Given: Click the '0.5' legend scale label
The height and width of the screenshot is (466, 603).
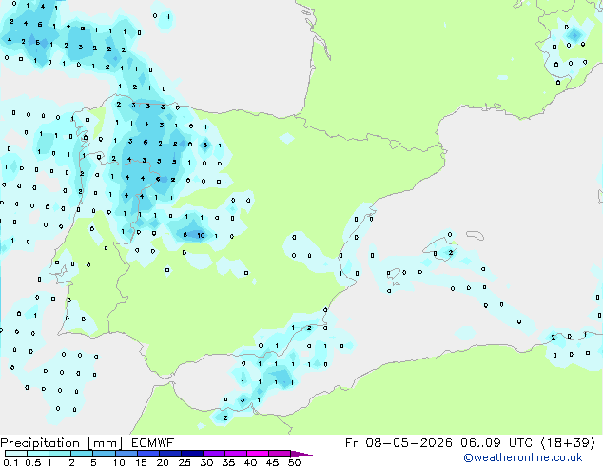Looking at the screenshot, I should coord(33,462).
